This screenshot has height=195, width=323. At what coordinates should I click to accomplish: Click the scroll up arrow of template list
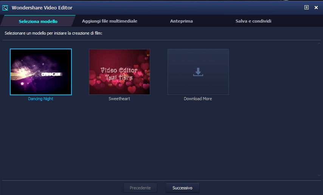[319, 43]
